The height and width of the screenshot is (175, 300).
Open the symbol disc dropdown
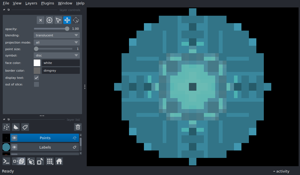(x=57, y=55)
